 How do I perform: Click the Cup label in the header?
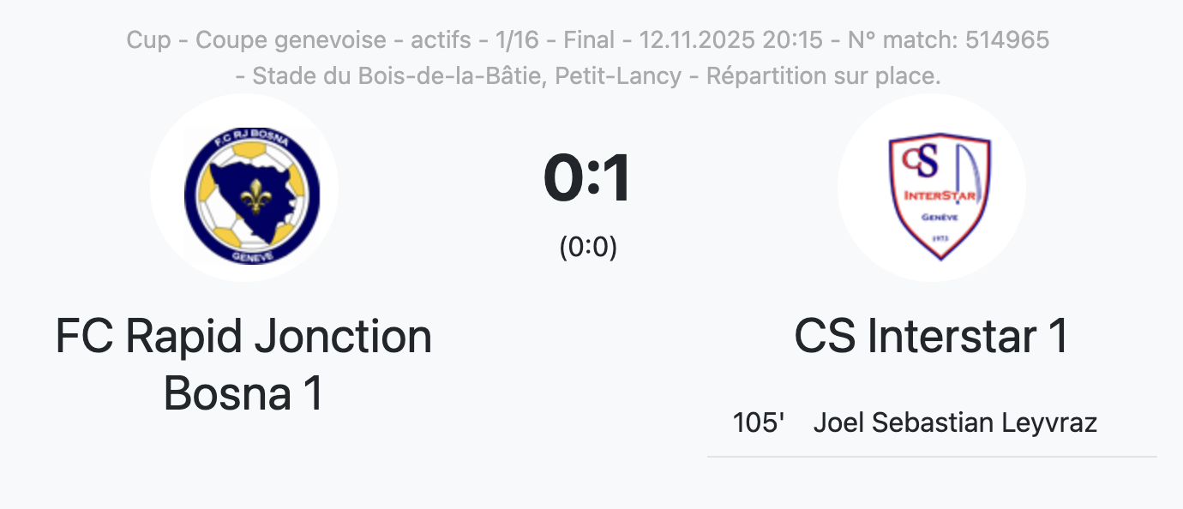[x=148, y=40]
